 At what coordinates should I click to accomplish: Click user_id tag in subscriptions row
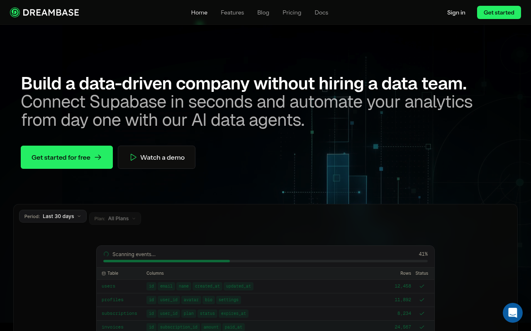(x=169, y=313)
